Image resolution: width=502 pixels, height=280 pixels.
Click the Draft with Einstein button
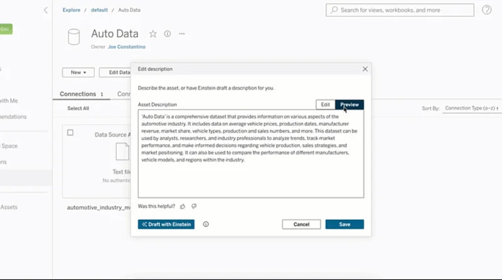166,224
